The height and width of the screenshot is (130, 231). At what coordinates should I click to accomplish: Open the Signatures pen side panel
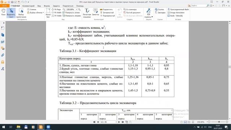point(3,69)
